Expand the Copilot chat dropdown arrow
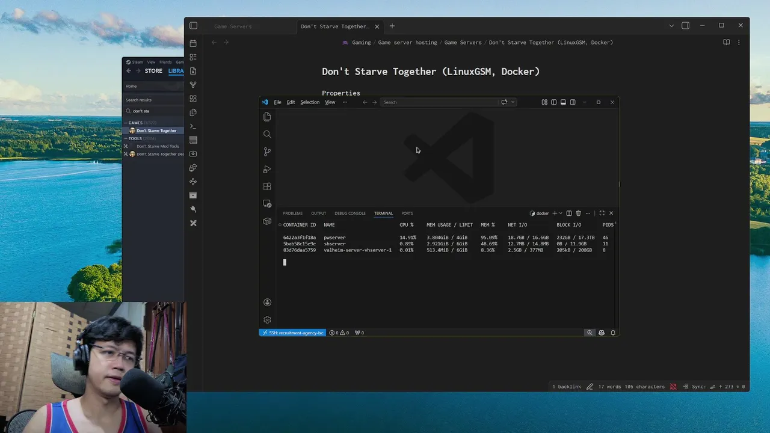The height and width of the screenshot is (433, 770). [x=513, y=102]
